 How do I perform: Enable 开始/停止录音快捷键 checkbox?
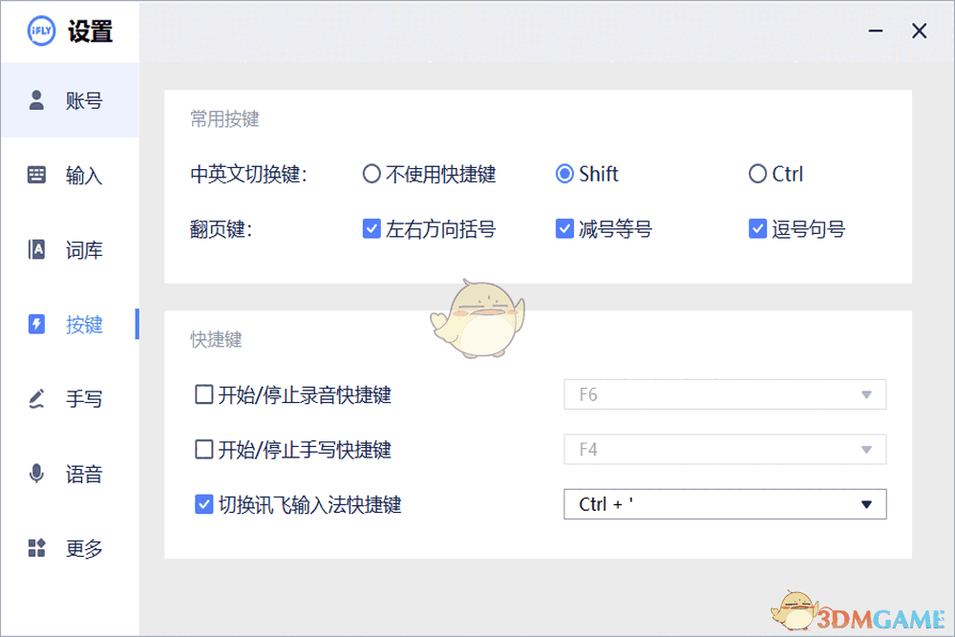coord(203,394)
